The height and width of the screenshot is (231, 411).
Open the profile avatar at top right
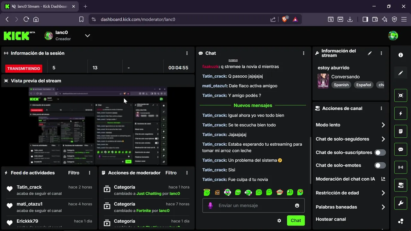pyautogui.click(x=393, y=36)
